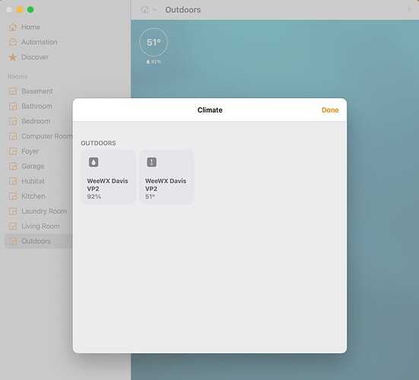Open the home selector chevron dropdown
Viewport: 419px width, 380px height.
tap(154, 10)
